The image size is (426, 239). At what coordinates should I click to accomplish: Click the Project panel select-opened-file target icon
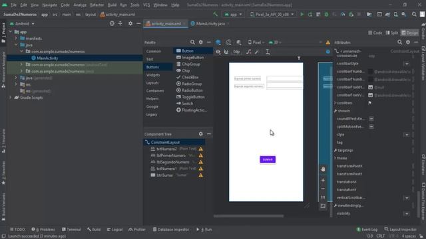112,24
